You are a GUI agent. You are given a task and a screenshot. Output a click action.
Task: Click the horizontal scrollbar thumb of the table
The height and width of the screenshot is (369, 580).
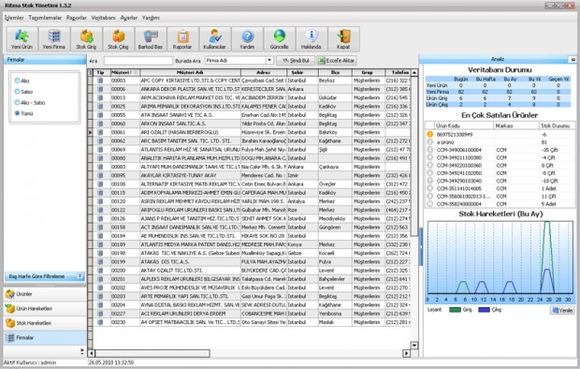(152, 353)
